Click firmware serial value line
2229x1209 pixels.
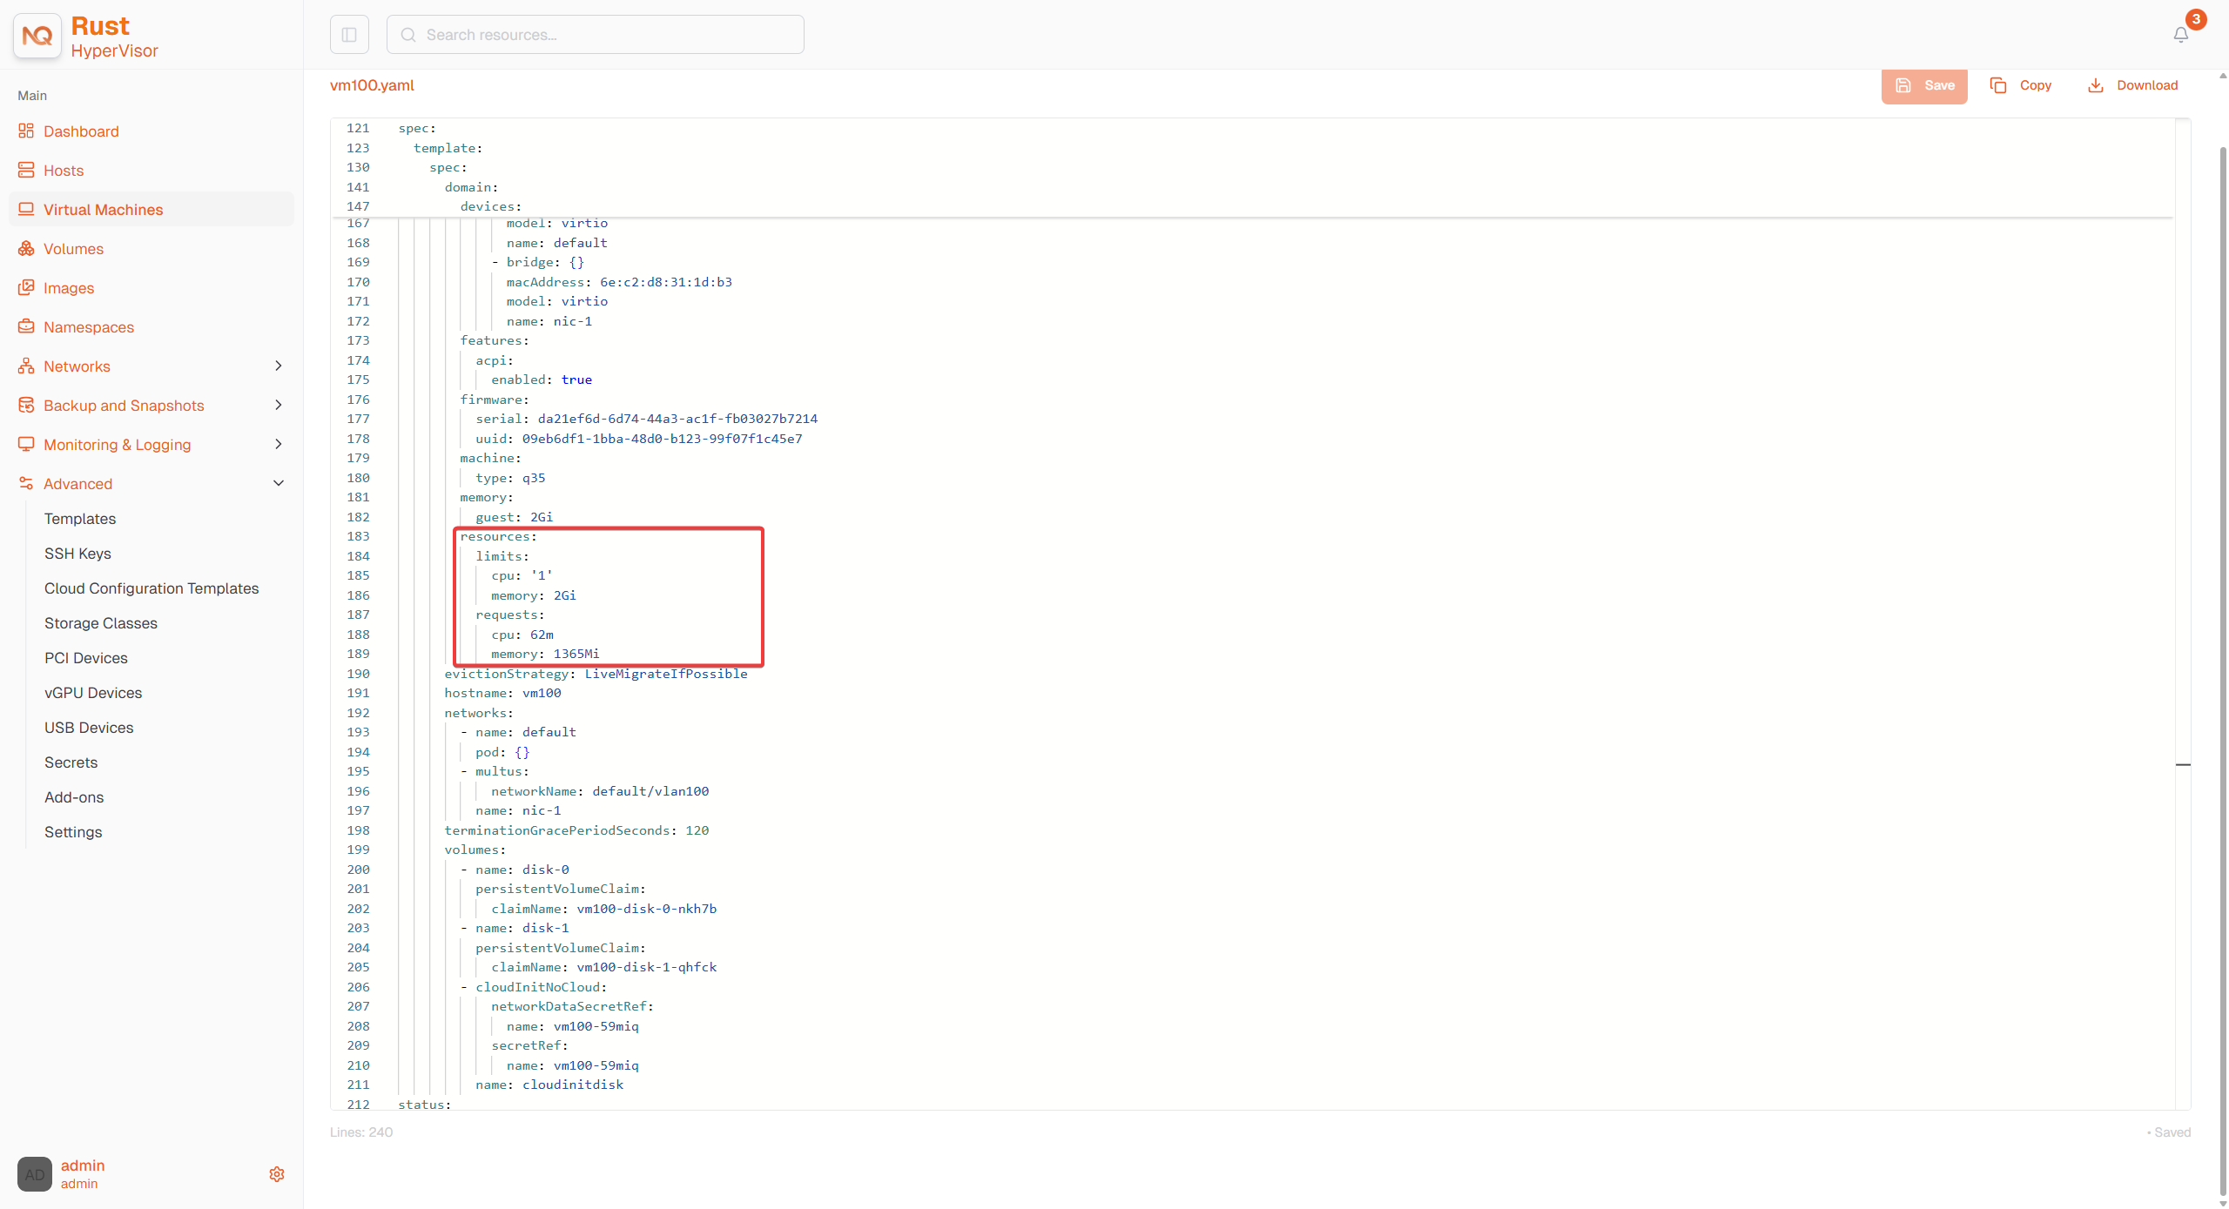[647, 419]
